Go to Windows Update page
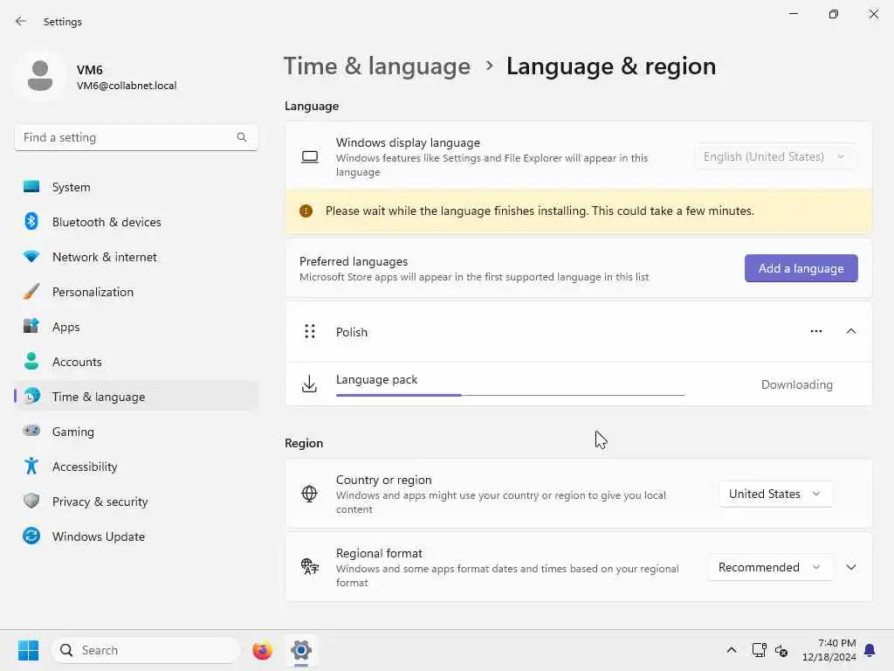This screenshot has height=671, width=894. tap(135, 536)
